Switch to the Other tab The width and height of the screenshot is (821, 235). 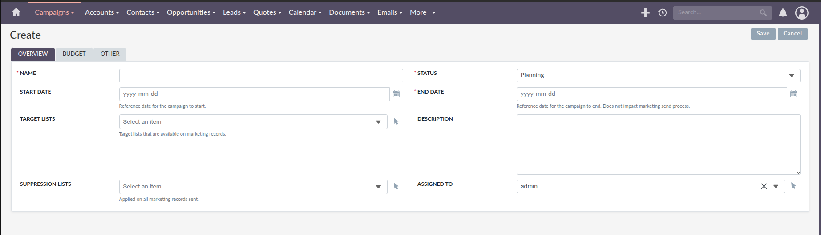click(x=110, y=54)
